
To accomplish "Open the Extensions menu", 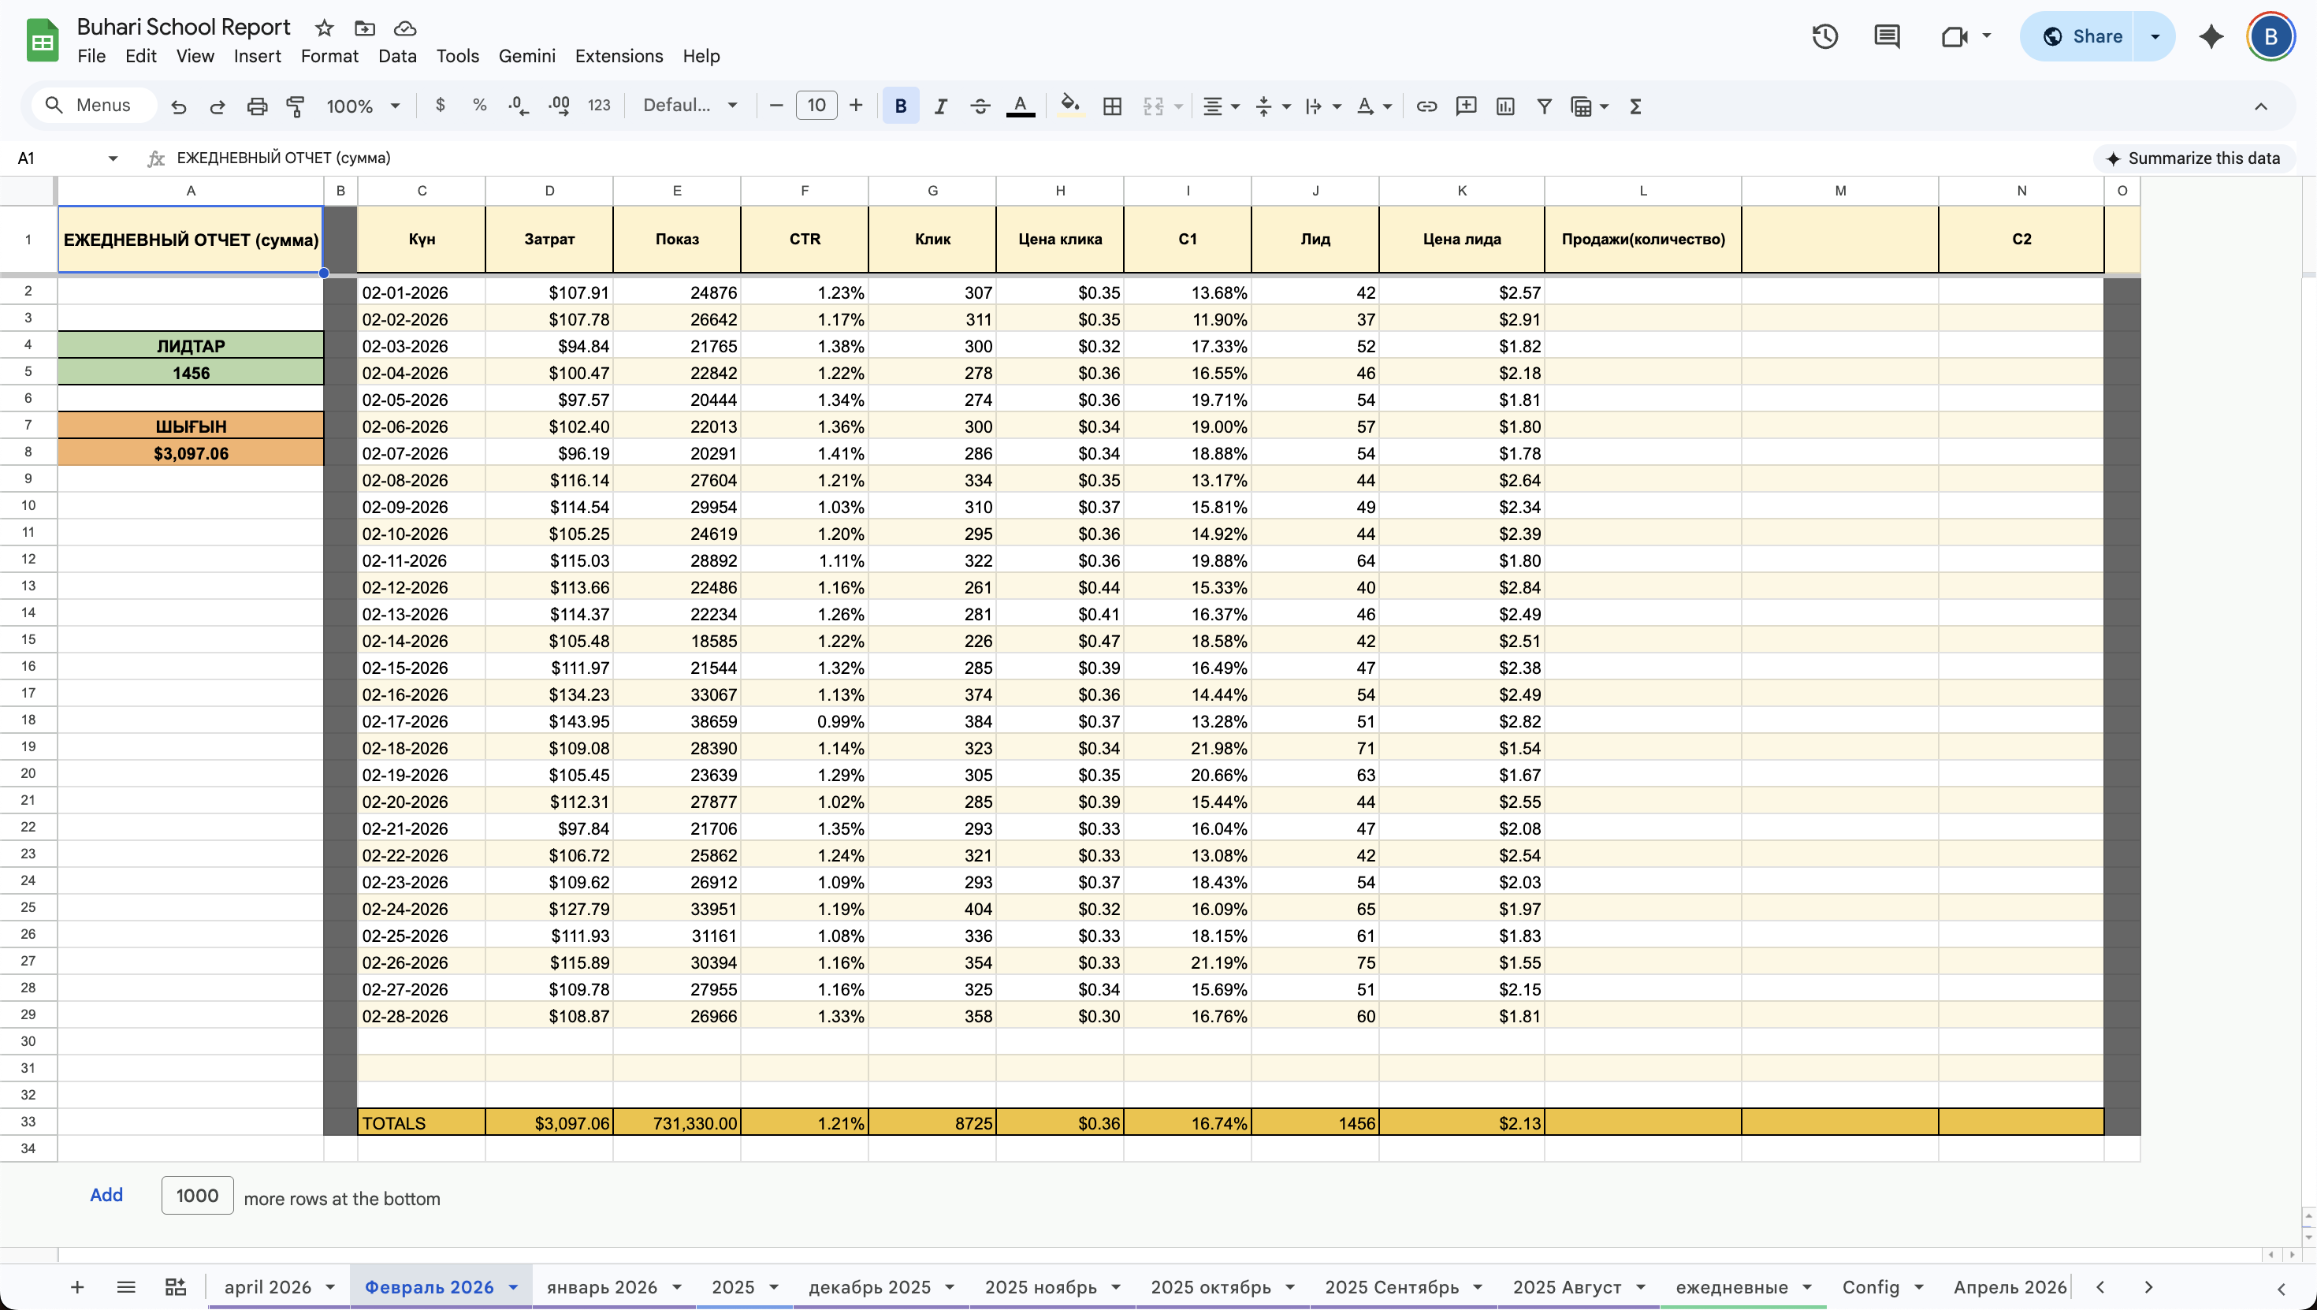I will coord(619,56).
